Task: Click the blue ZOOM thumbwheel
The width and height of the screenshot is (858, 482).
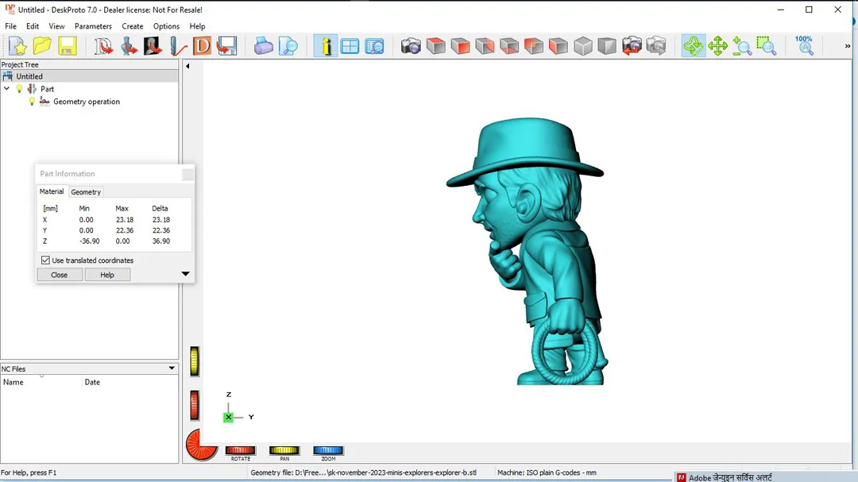Action: 328,451
